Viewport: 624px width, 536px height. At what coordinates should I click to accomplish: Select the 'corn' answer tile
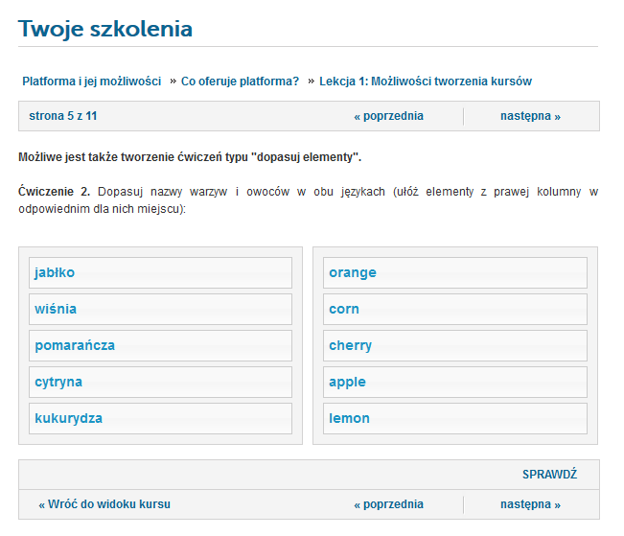[x=455, y=309]
